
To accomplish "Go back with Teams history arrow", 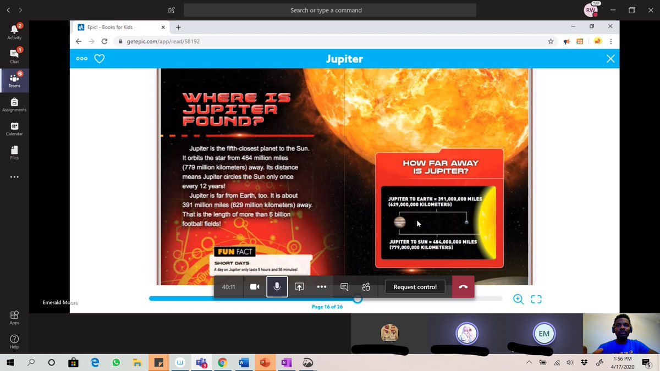I will coord(8,10).
